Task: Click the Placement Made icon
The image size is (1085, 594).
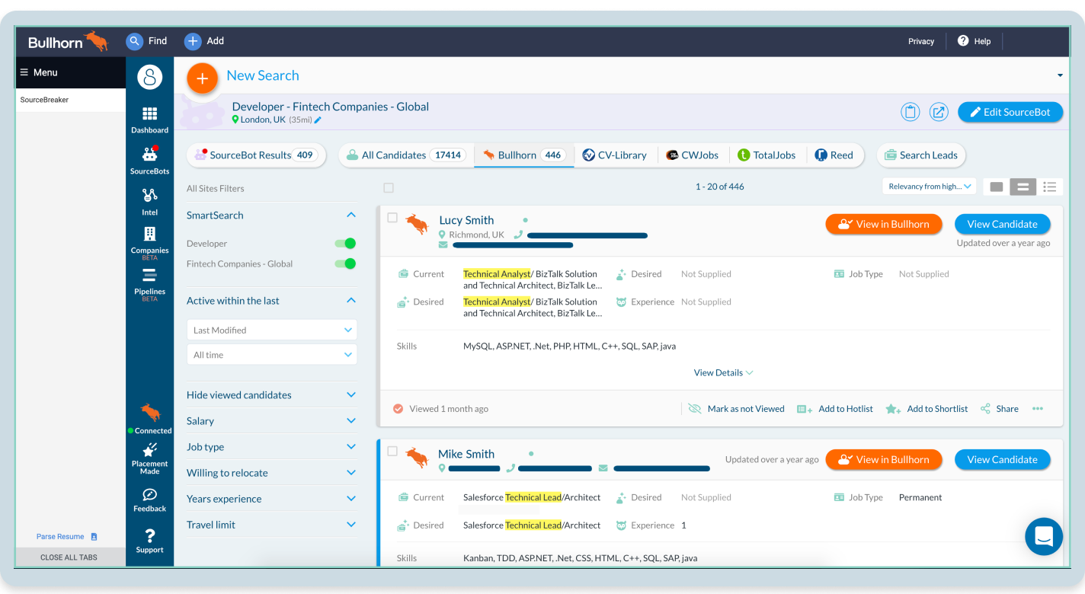Action: coord(149,458)
